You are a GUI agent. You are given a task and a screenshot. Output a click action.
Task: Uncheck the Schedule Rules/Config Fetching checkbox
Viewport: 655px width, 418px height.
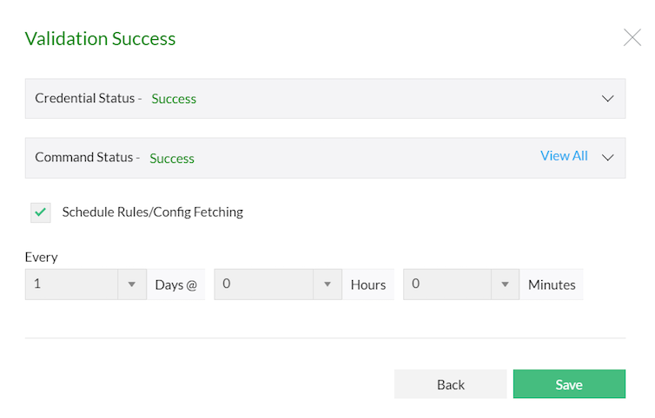[x=40, y=212]
